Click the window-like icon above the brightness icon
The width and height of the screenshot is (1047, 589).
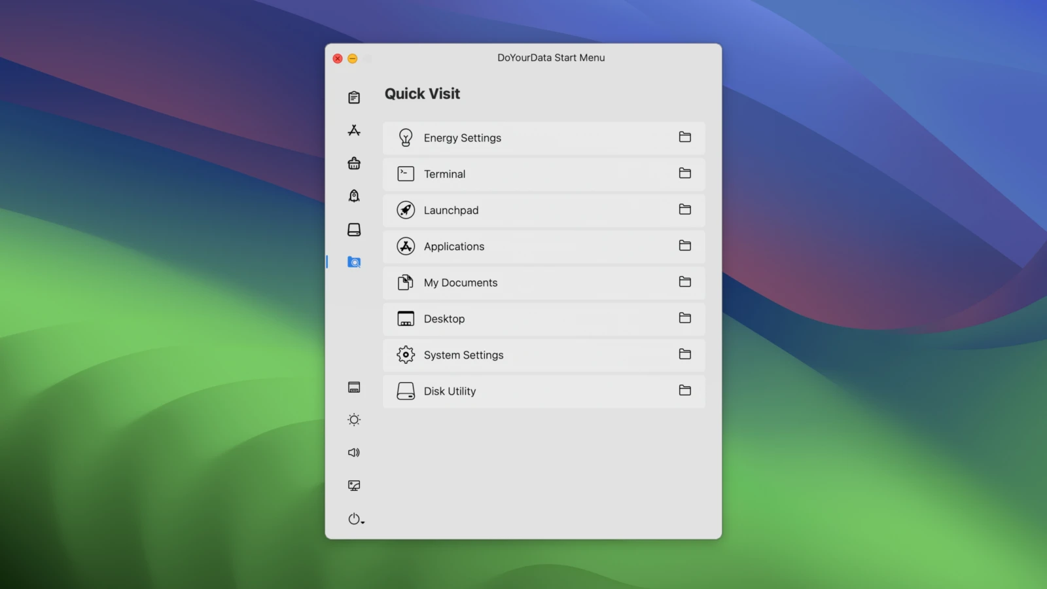coord(354,387)
